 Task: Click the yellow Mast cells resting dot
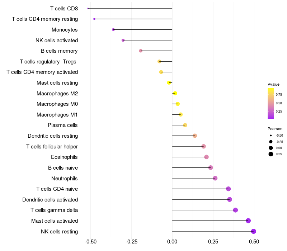[x=169, y=83]
